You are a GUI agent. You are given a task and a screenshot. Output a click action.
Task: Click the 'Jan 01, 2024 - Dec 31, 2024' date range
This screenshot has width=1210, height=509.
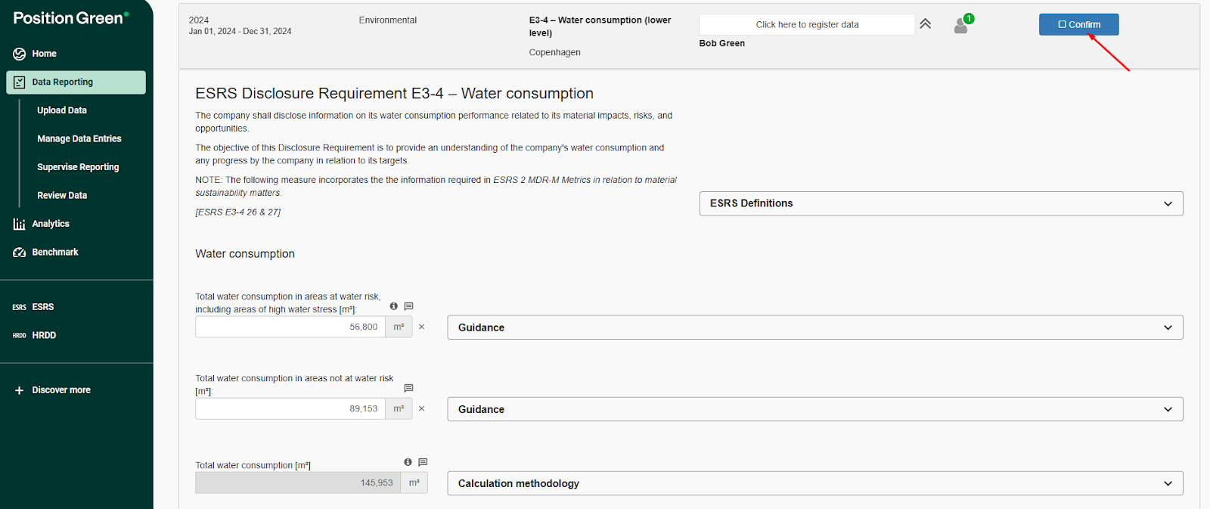pyautogui.click(x=240, y=32)
